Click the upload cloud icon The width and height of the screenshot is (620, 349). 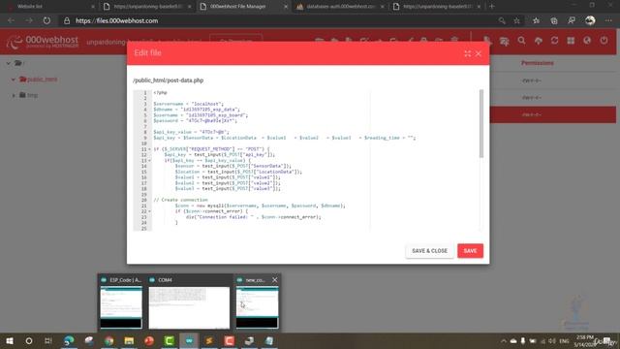tap(539, 41)
